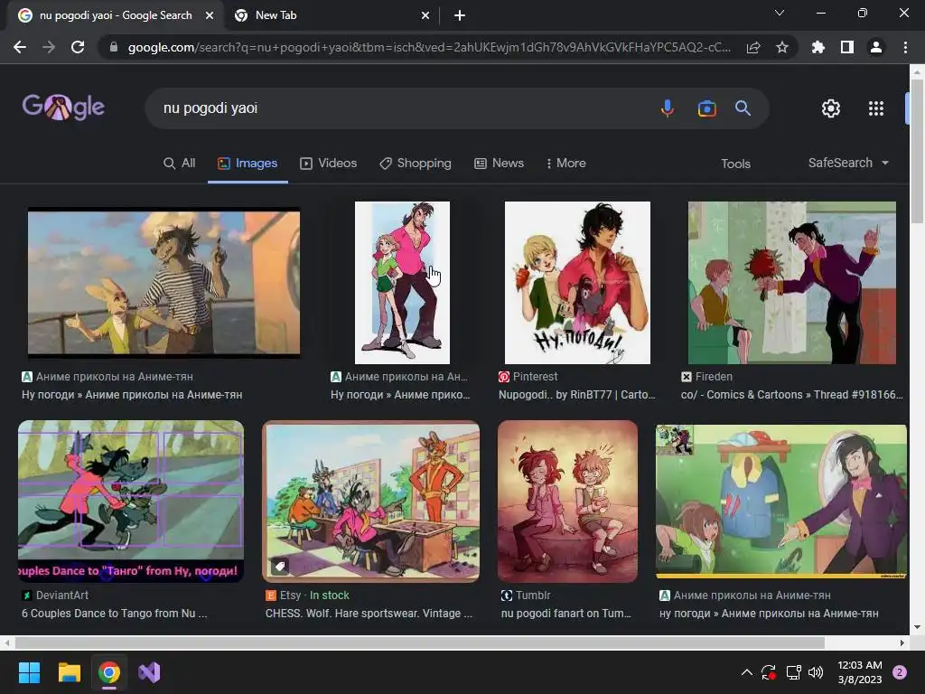Image resolution: width=925 pixels, height=694 pixels.
Task: Click scroll right arrow on horizontal scrollbar
Action: pyautogui.click(x=902, y=642)
